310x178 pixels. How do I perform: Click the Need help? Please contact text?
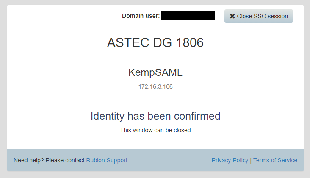[49, 160]
